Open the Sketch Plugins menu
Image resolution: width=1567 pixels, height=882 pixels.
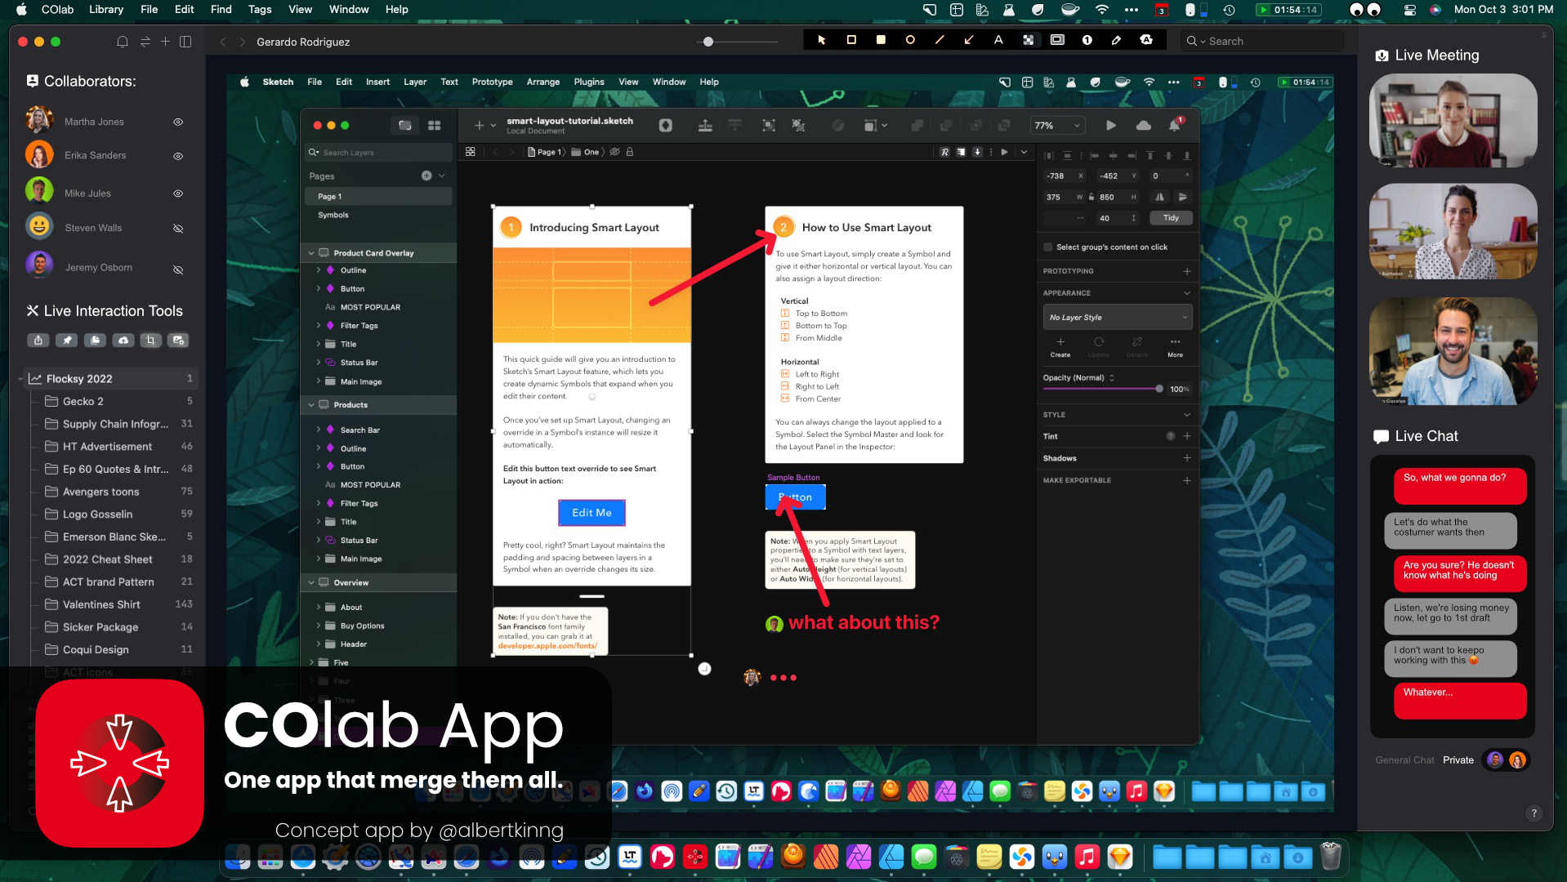pos(589,82)
